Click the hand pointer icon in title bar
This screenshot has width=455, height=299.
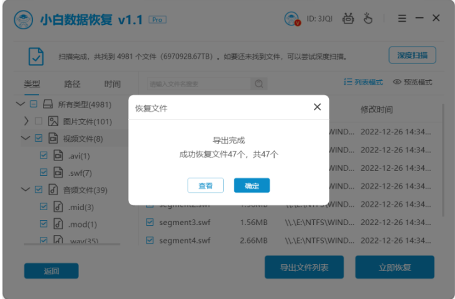367,18
